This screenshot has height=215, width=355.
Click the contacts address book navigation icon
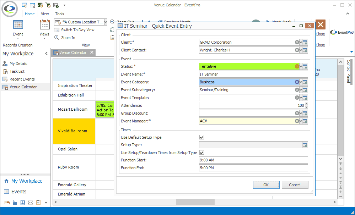click(x=23, y=202)
